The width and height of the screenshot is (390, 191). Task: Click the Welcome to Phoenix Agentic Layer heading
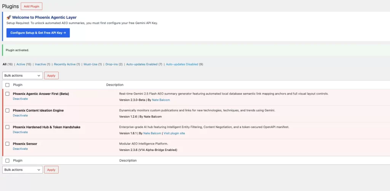(42, 18)
